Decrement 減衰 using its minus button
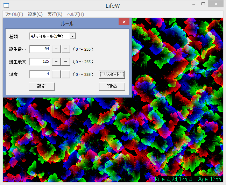 65,74
